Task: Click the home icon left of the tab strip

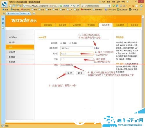Action: pos(4,13)
